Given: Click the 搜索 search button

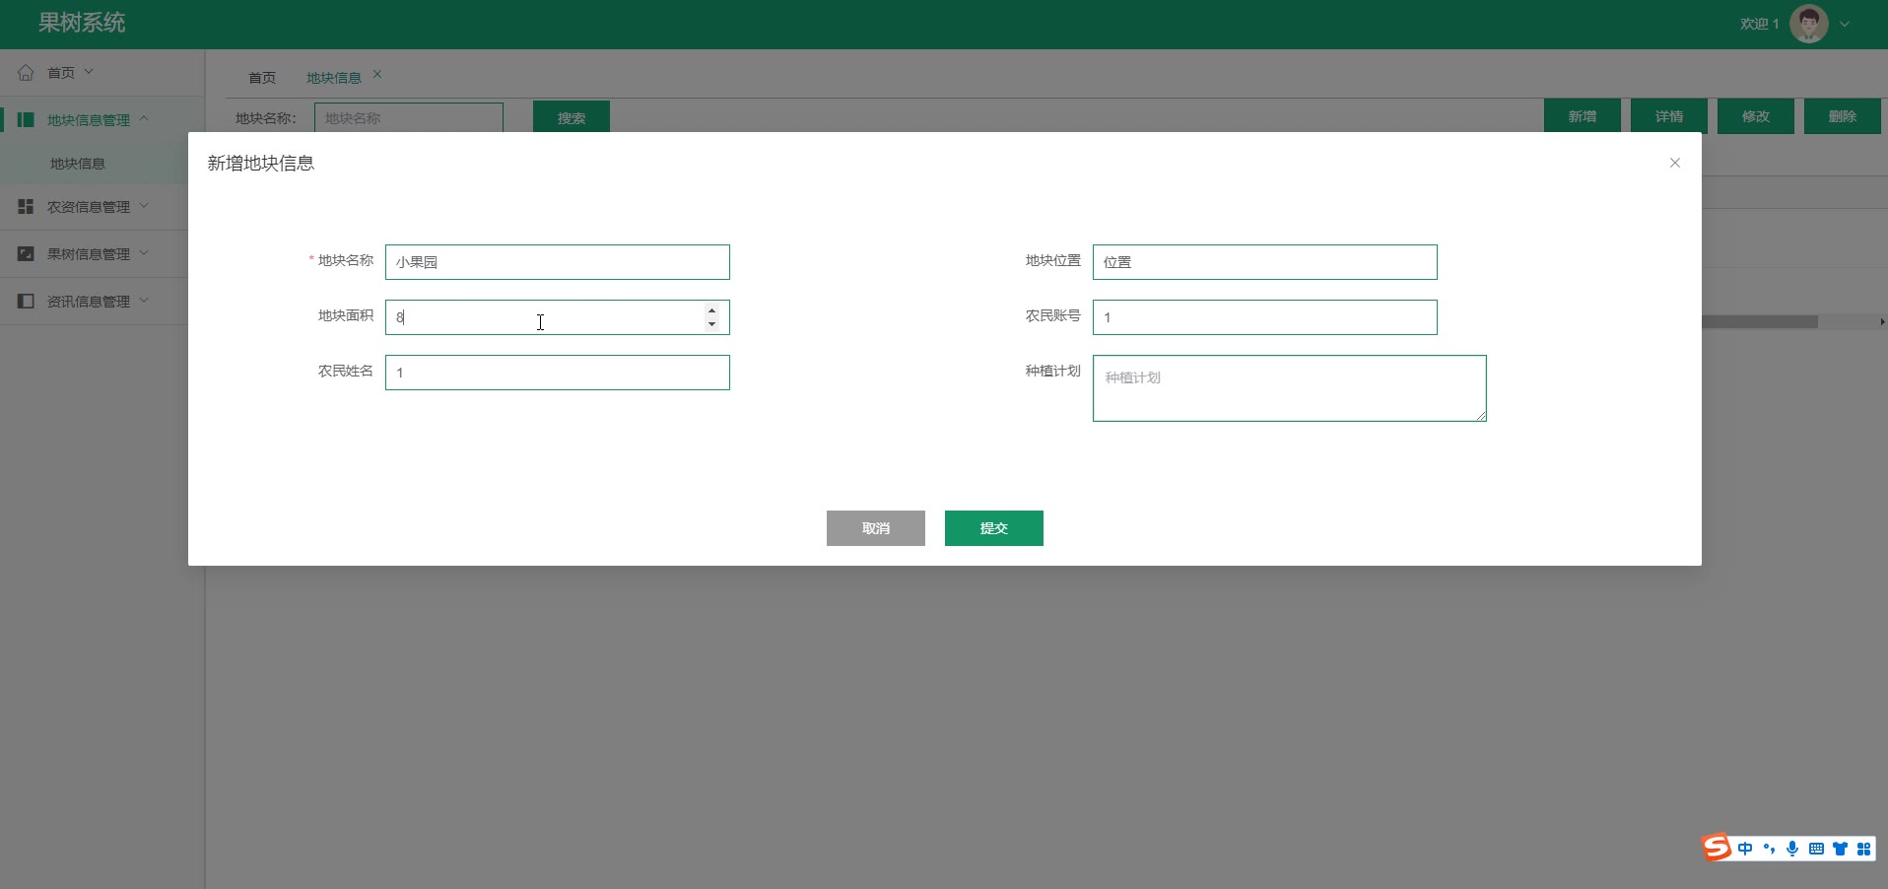Looking at the screenshot, I should tap(572, 117).
